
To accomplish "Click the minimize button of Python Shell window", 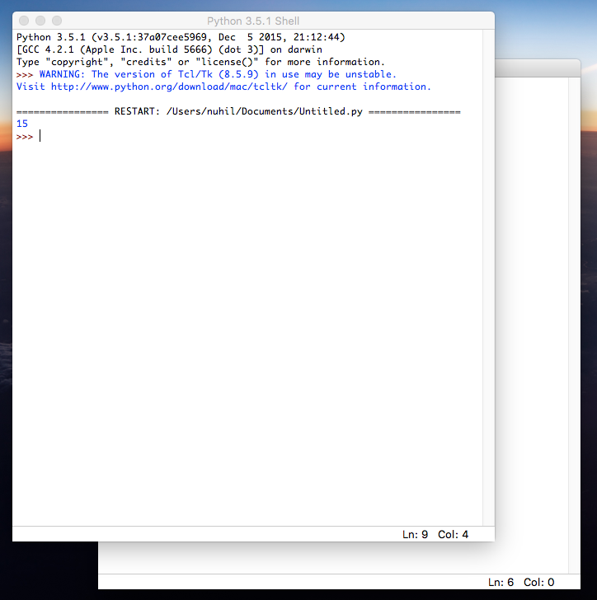I will (x=40, y=21).
